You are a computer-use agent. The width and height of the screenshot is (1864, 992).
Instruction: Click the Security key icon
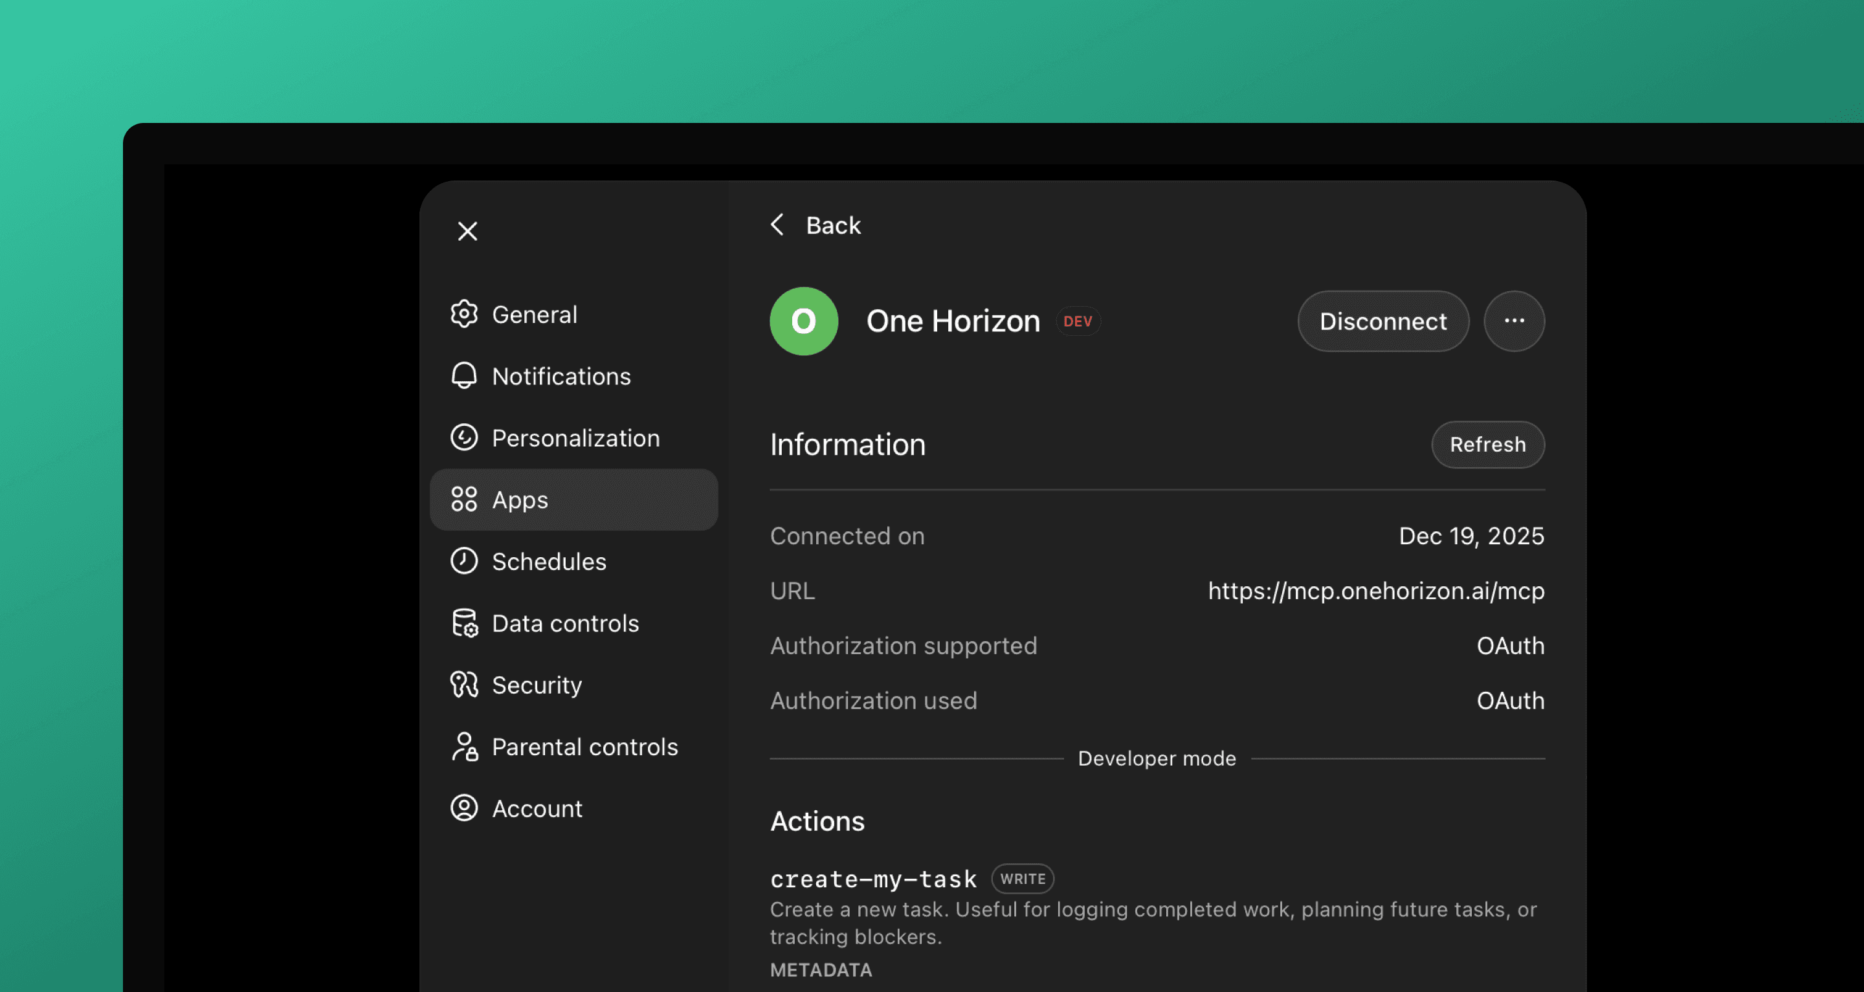464,685
